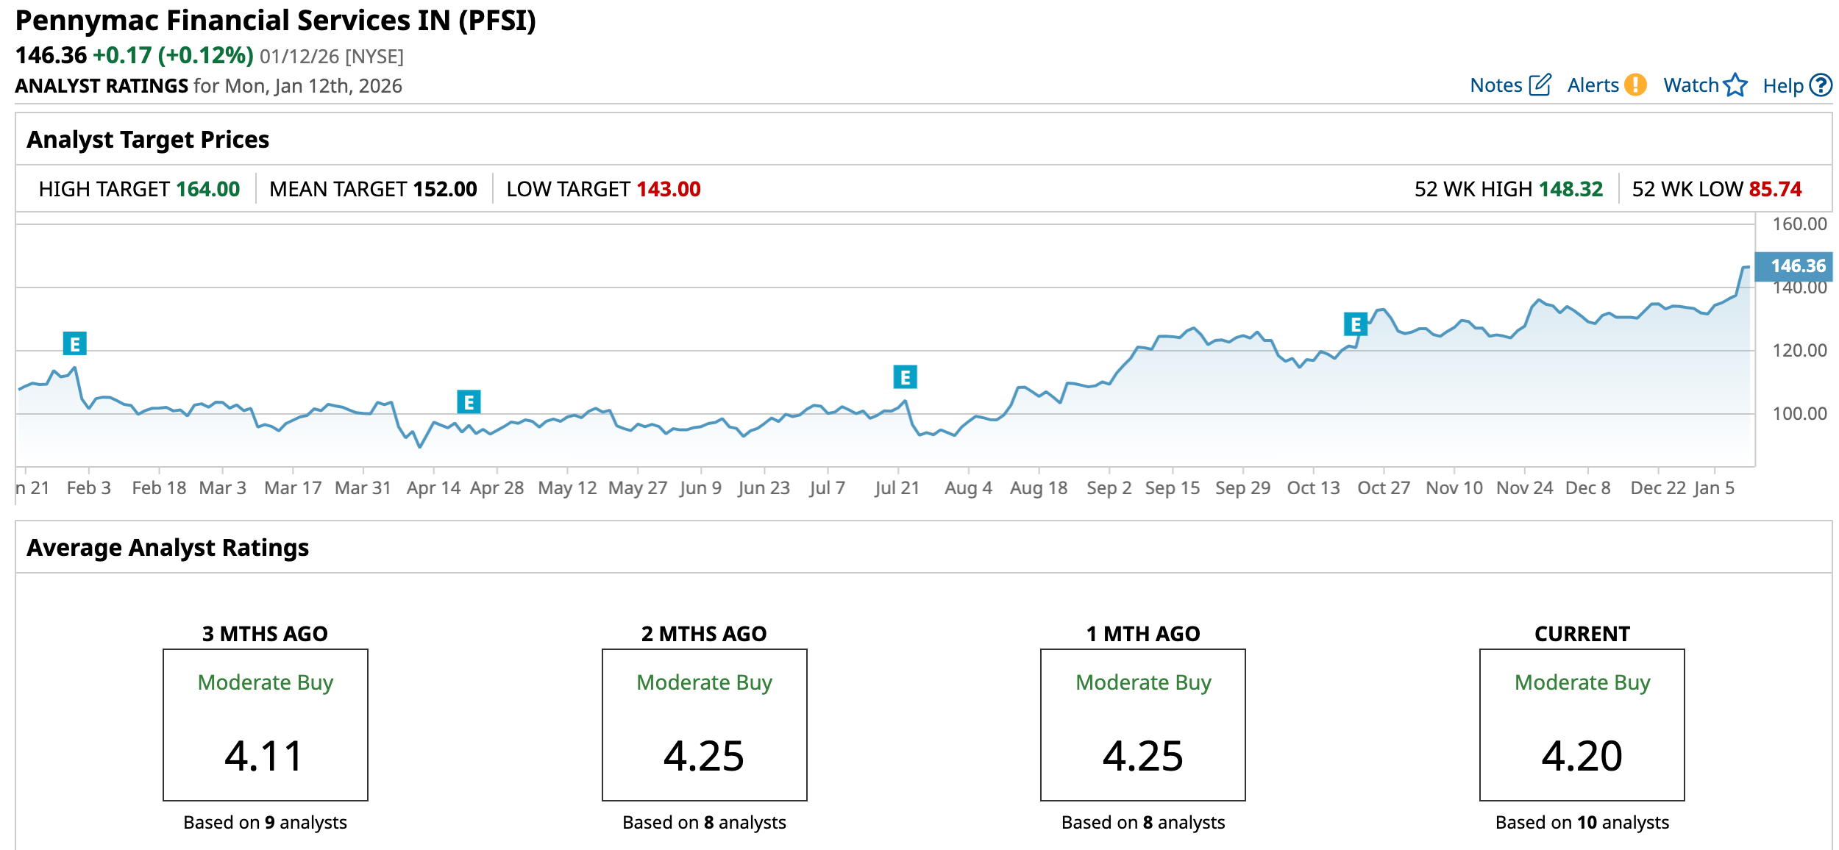This screenshot has width=1839, height=850.
Task: Click the orange Alerts exclamation icon
Action: coord(1635,85)
